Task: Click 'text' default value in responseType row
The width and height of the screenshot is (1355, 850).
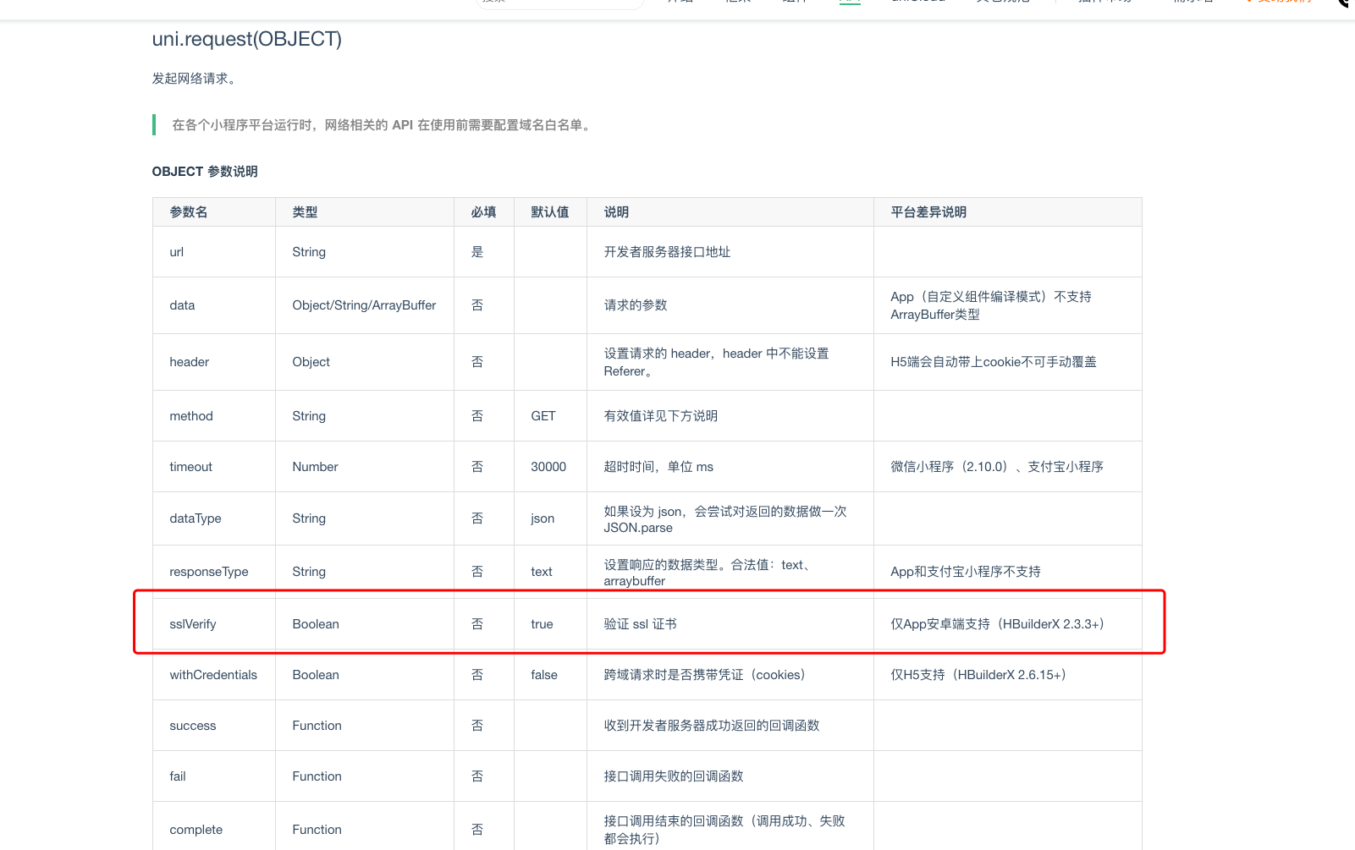Action: pyautogui.click(x=542, y=572)
